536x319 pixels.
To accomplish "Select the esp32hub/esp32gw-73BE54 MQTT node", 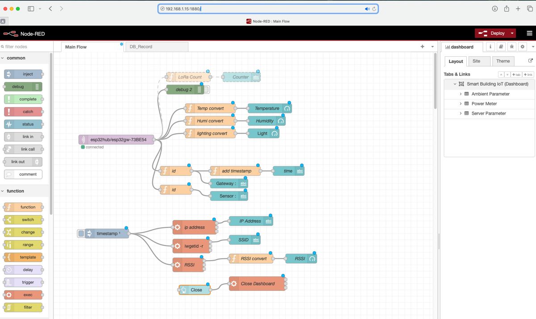I will 116,140.
